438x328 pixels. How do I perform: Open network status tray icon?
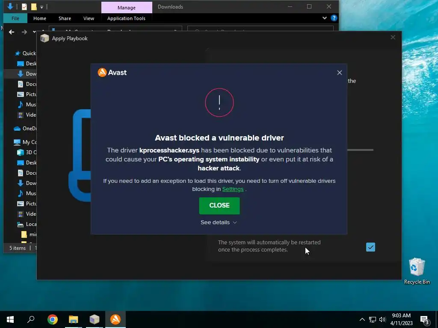[x=373, y=319]
